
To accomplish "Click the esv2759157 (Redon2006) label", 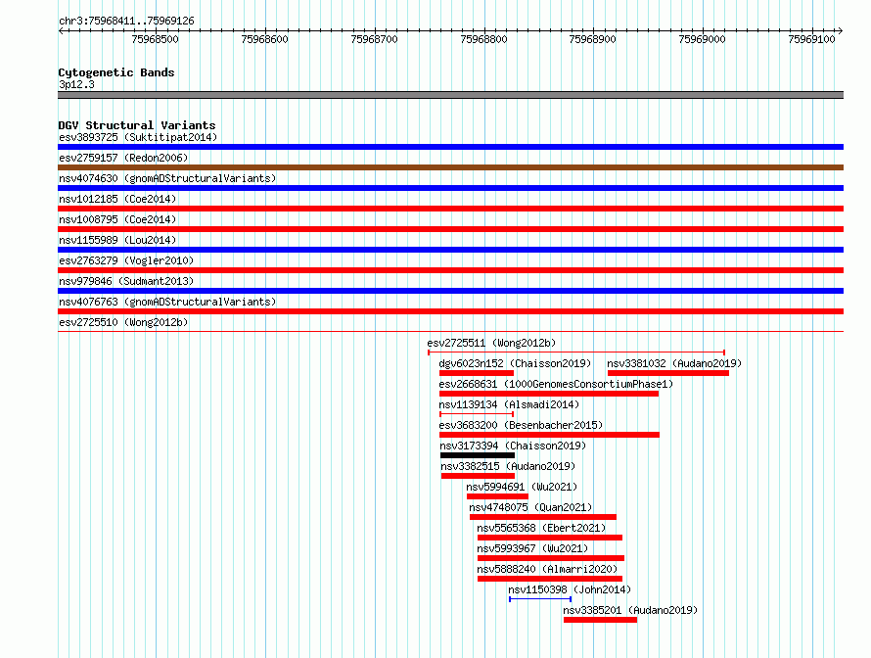I will (x=123, y=158).
